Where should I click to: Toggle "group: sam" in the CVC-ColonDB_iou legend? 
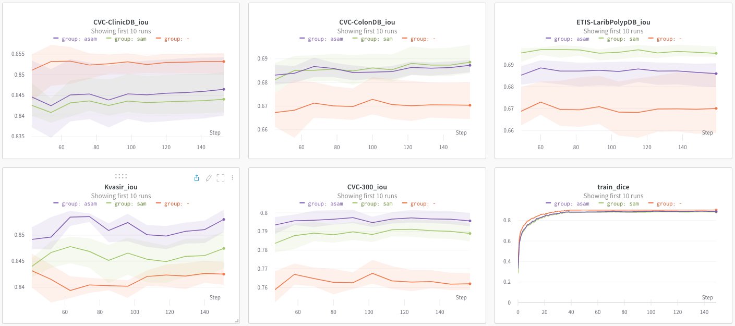376,39
